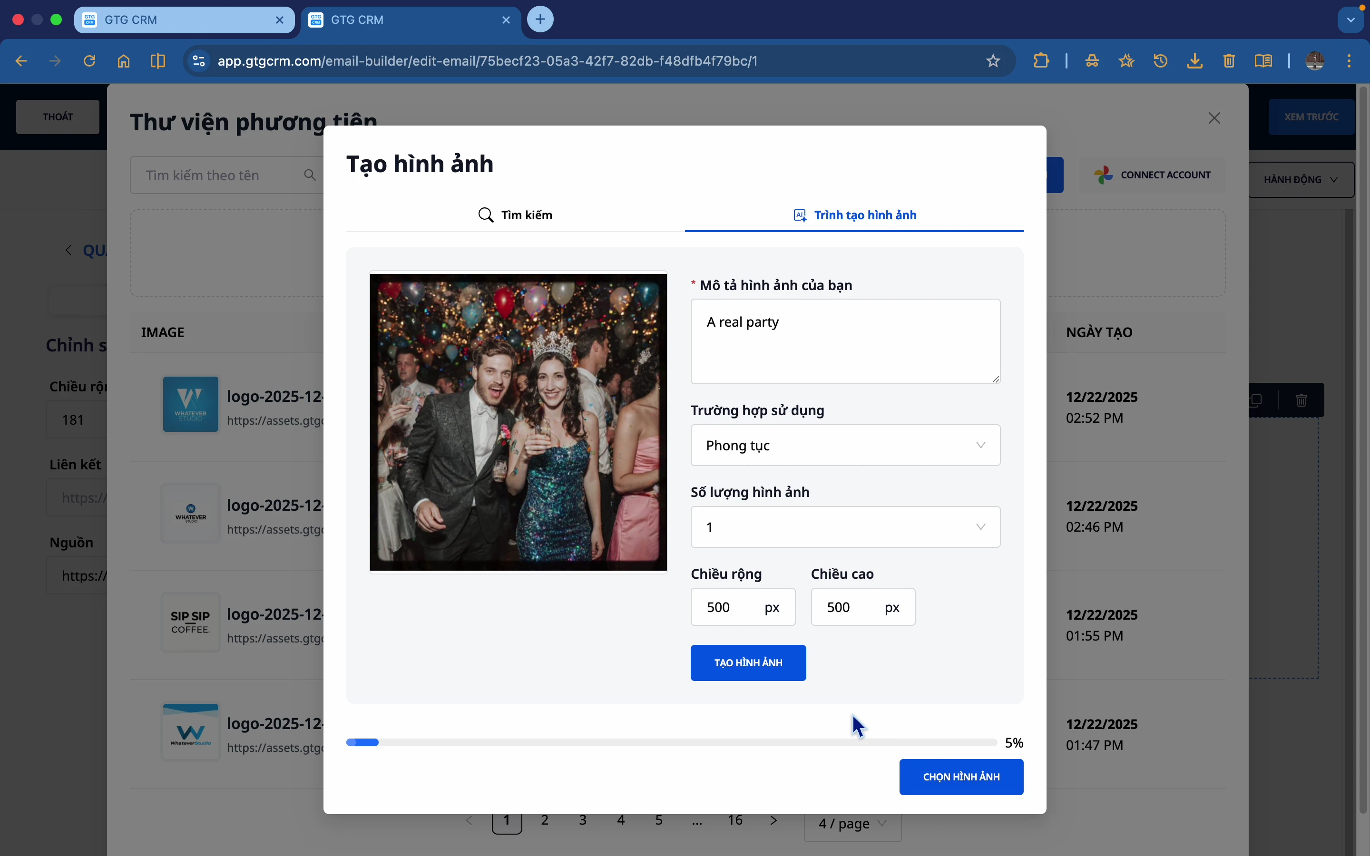
Task: Click the browser home icon
Action: click(x=123, y=60)
